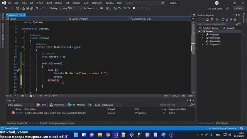
Task: Switch to Developer PowerShell tab
Action: (17, 123)
